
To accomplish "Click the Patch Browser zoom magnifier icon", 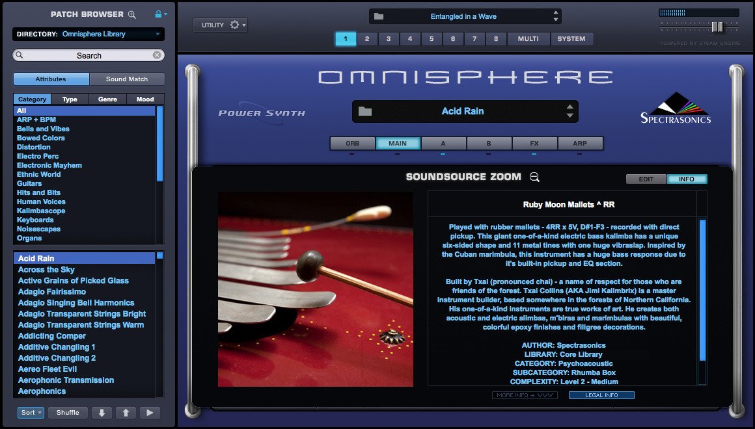I will coord(132,15).
